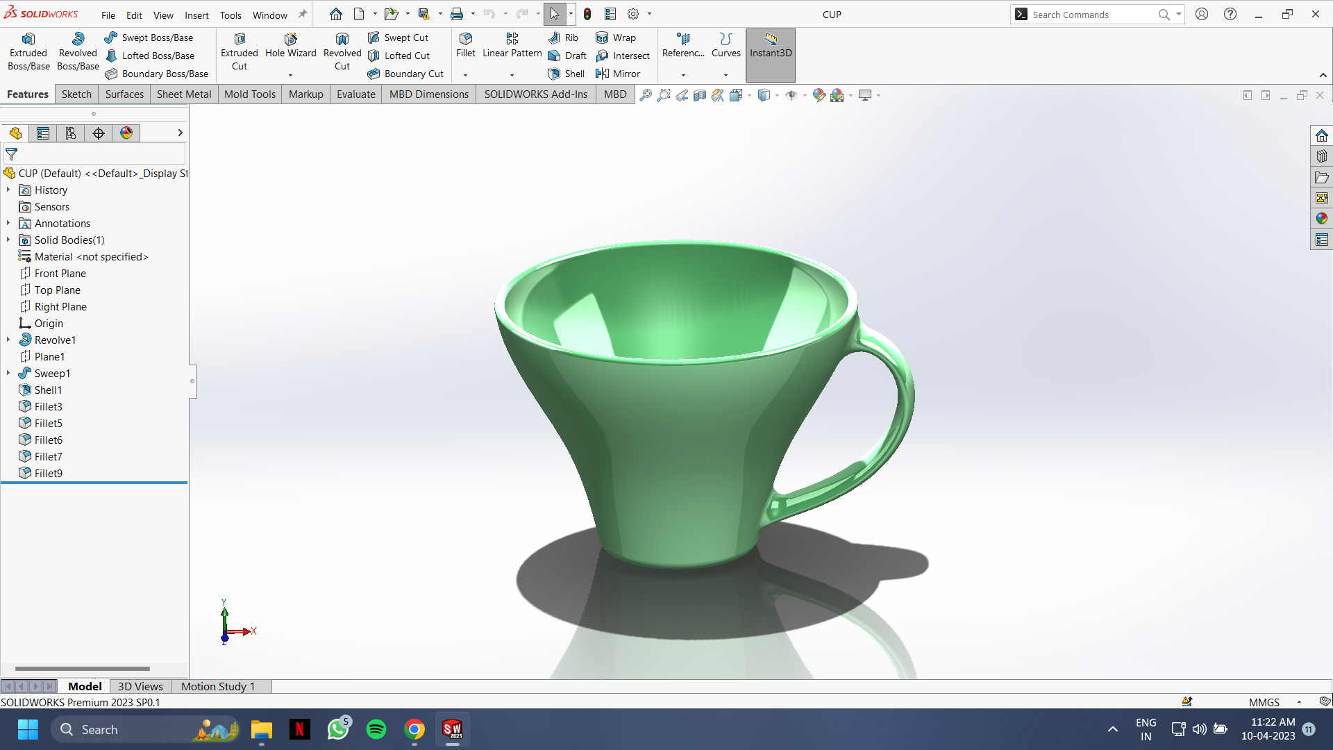Image resolution: width=1333 pixels, height=750 pixels.
Task: Click the Extruded Boss/Base tool
Action: click(28, 52)
